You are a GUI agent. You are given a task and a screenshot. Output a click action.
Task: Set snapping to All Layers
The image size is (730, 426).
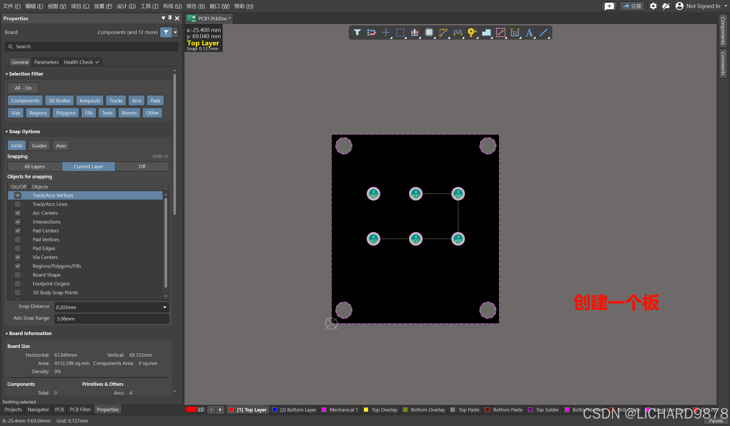click(35, 167)
